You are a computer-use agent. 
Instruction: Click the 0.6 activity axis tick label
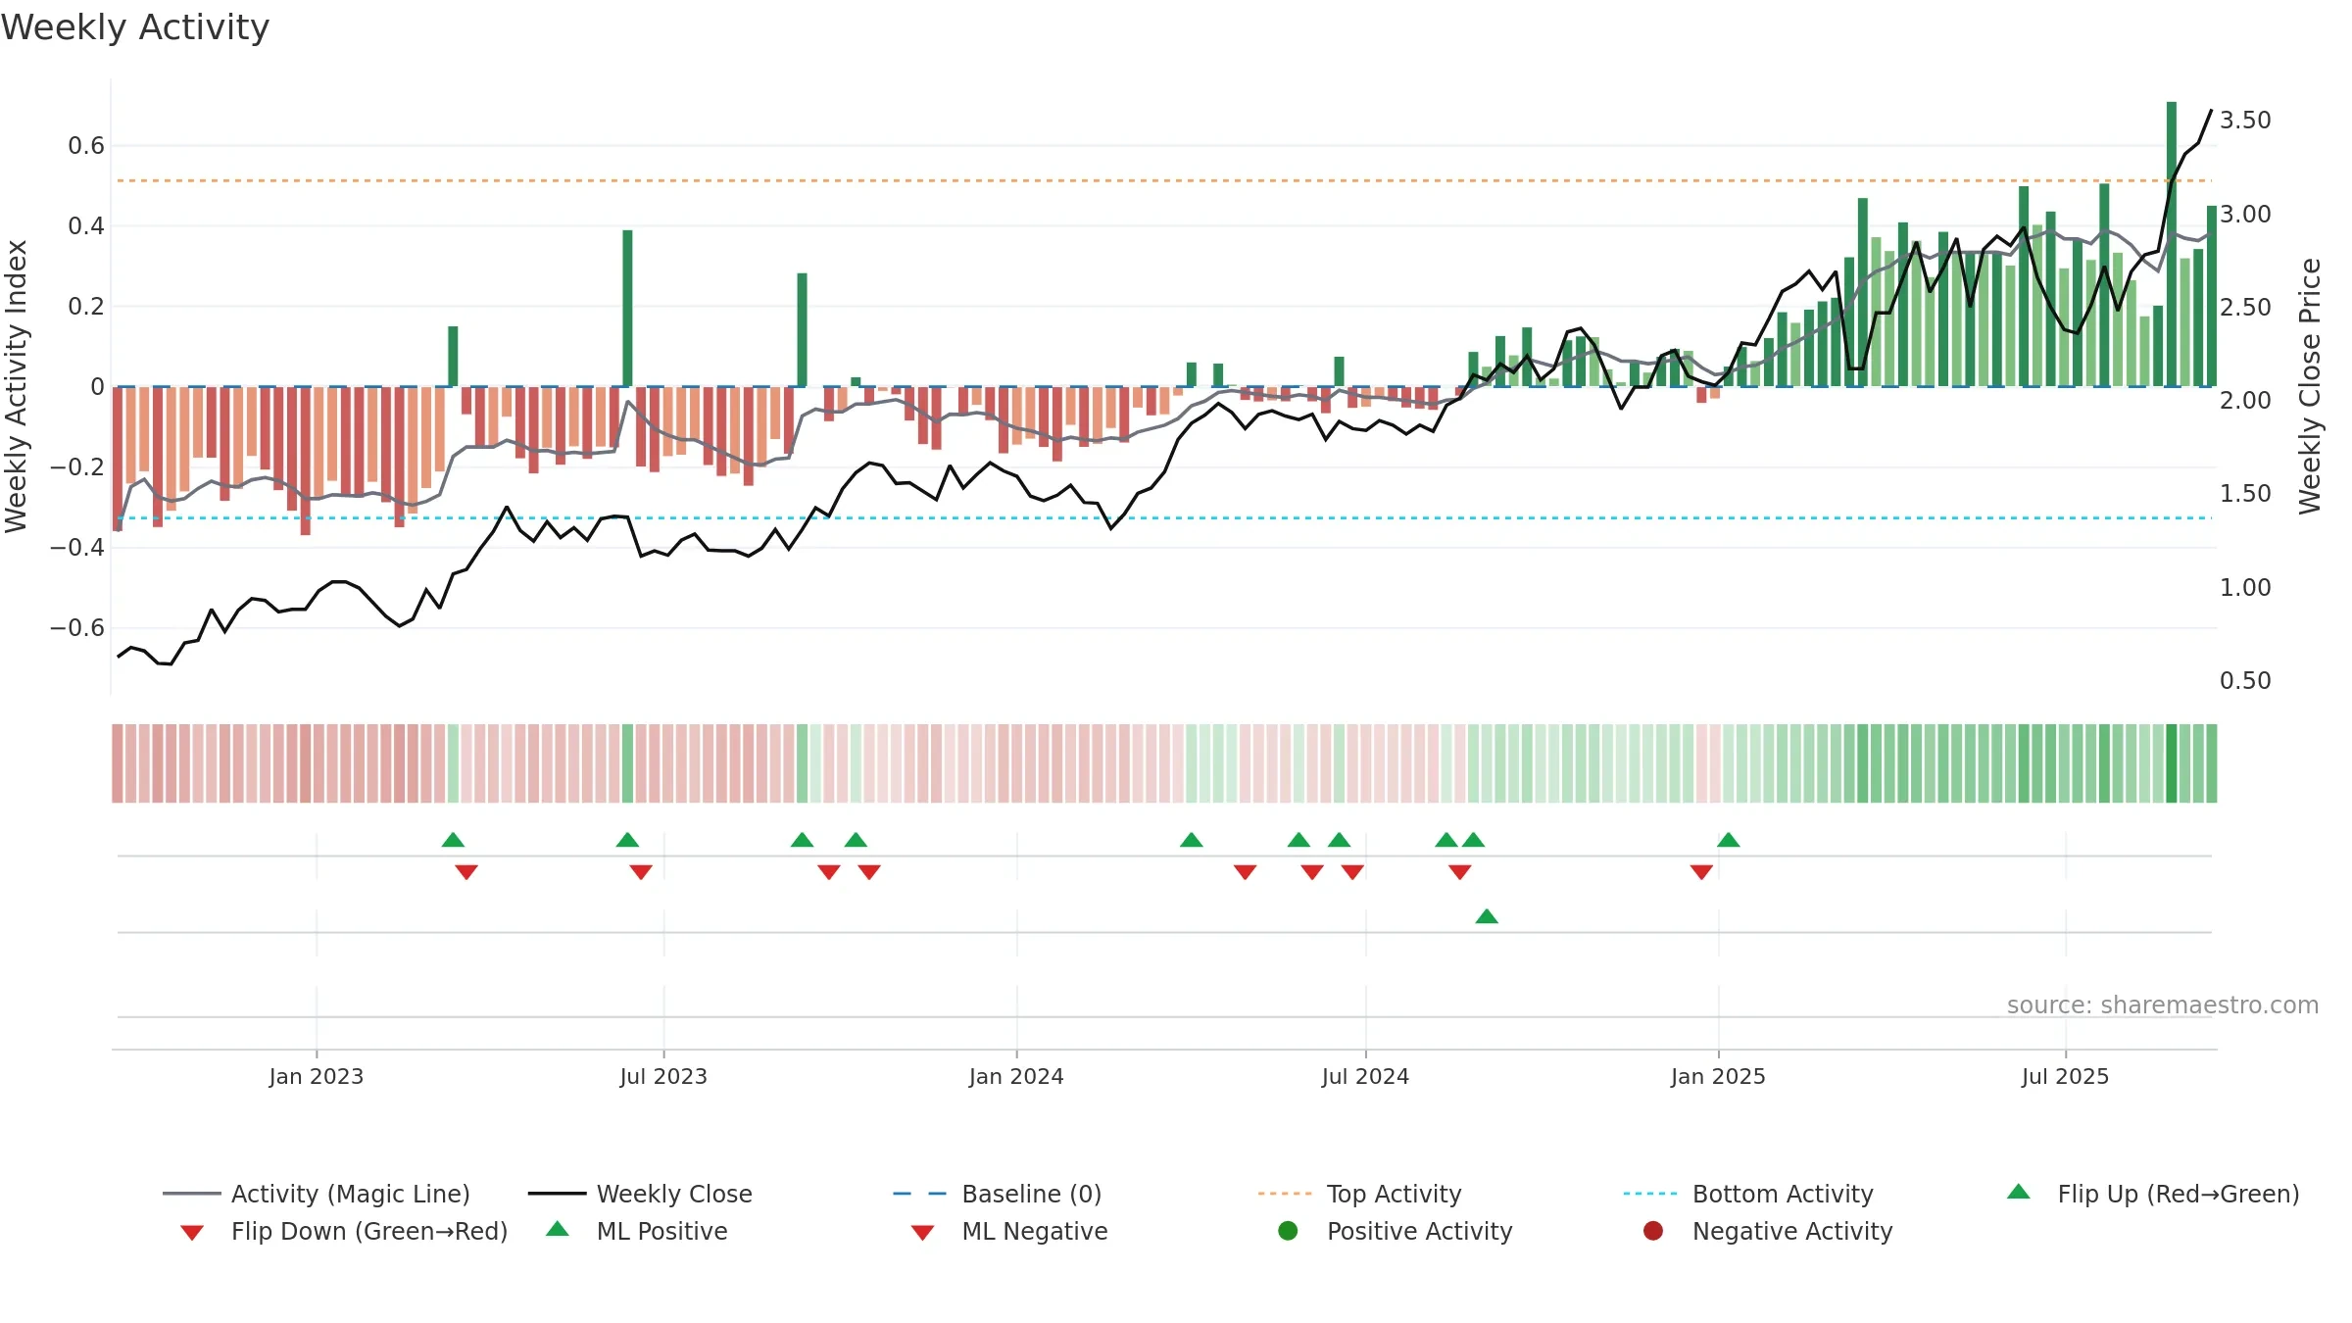coord(86,146)
